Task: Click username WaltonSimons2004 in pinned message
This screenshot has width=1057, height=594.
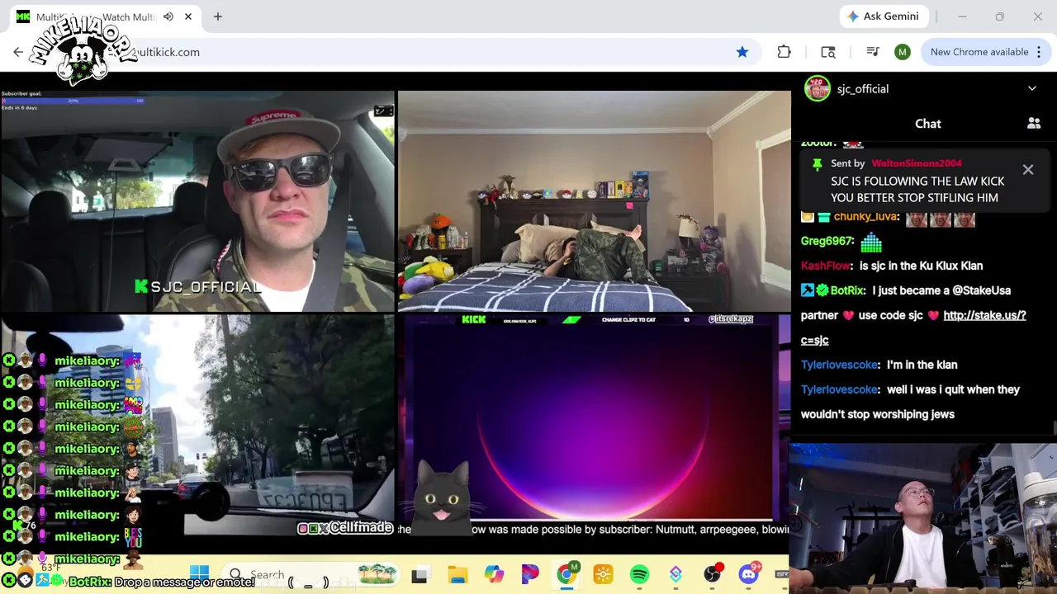Action: [917, 163]
